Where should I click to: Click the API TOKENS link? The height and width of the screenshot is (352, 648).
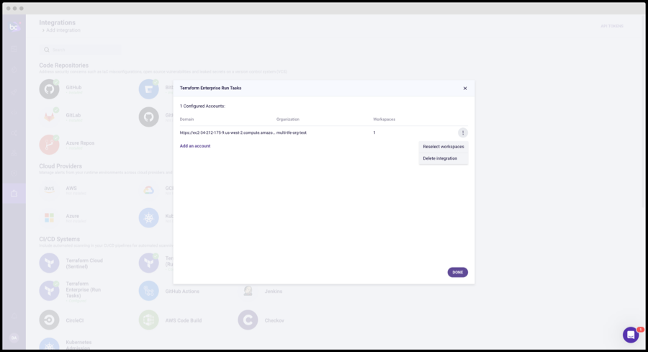(612, 26)
